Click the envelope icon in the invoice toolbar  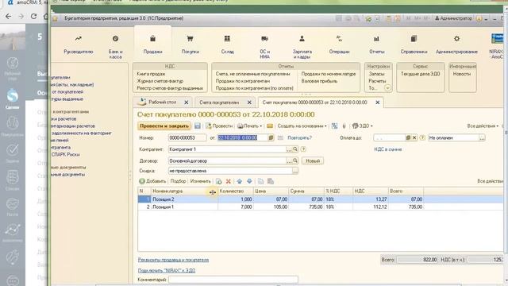(270, 126)
